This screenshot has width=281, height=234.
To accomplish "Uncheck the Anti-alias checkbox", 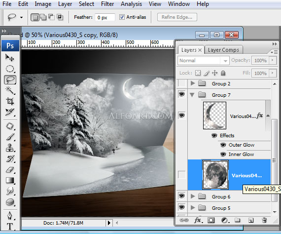I will [122, 17].
